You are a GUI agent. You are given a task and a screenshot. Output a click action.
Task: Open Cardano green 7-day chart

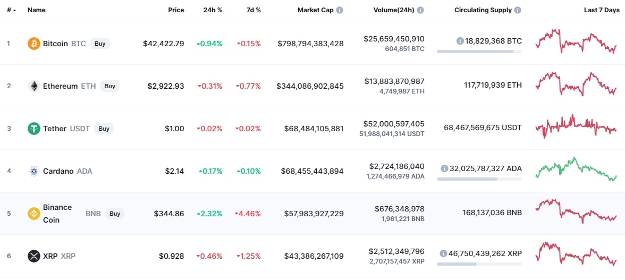pyautogui.click(x=576, y=169)
